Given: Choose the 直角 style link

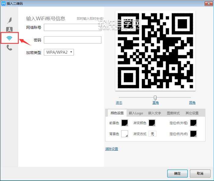Looking at the screenshot, I should 156,103.
